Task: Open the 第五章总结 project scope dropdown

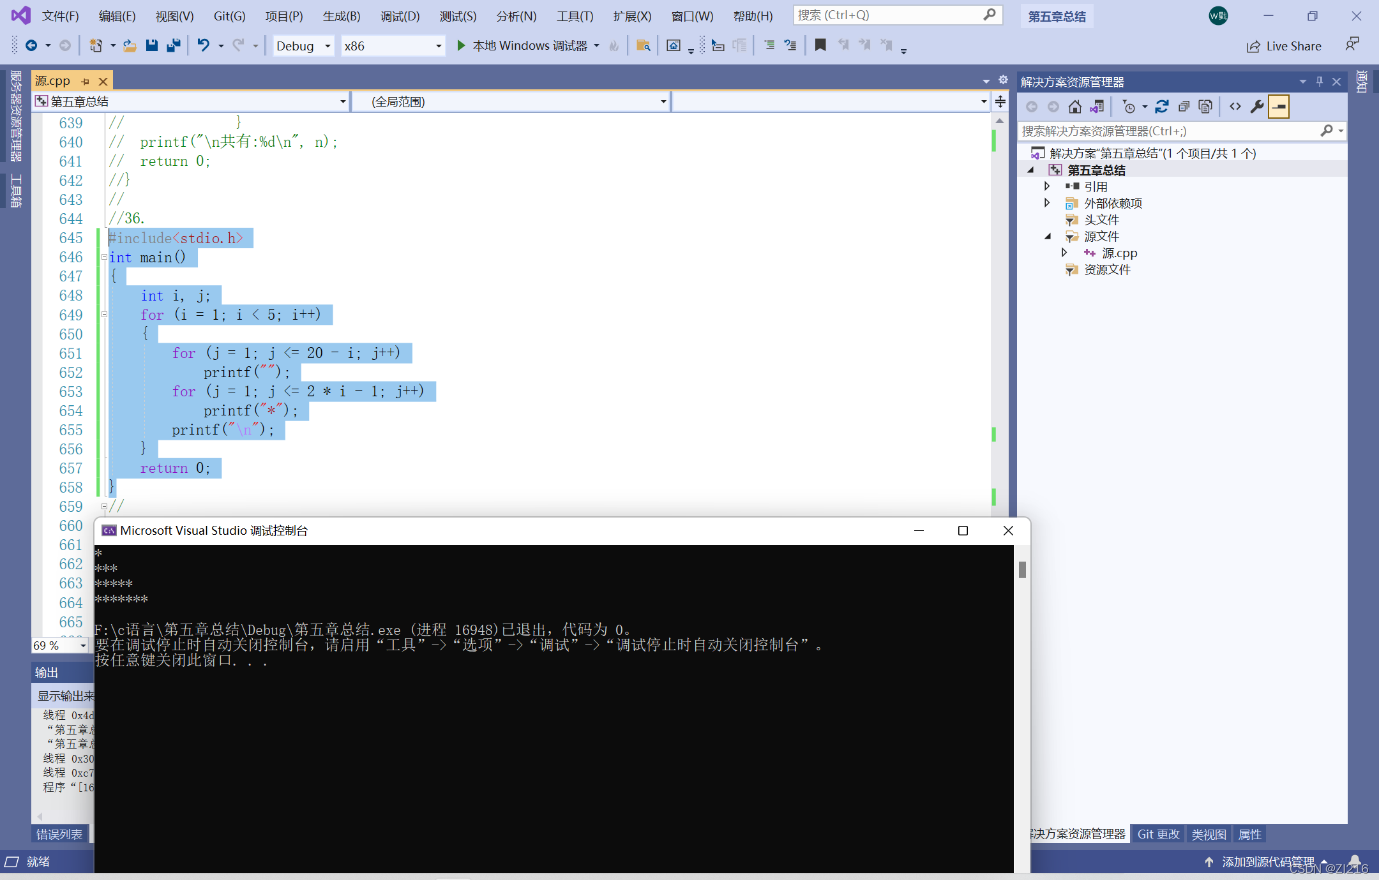Action: click(191, 101)
